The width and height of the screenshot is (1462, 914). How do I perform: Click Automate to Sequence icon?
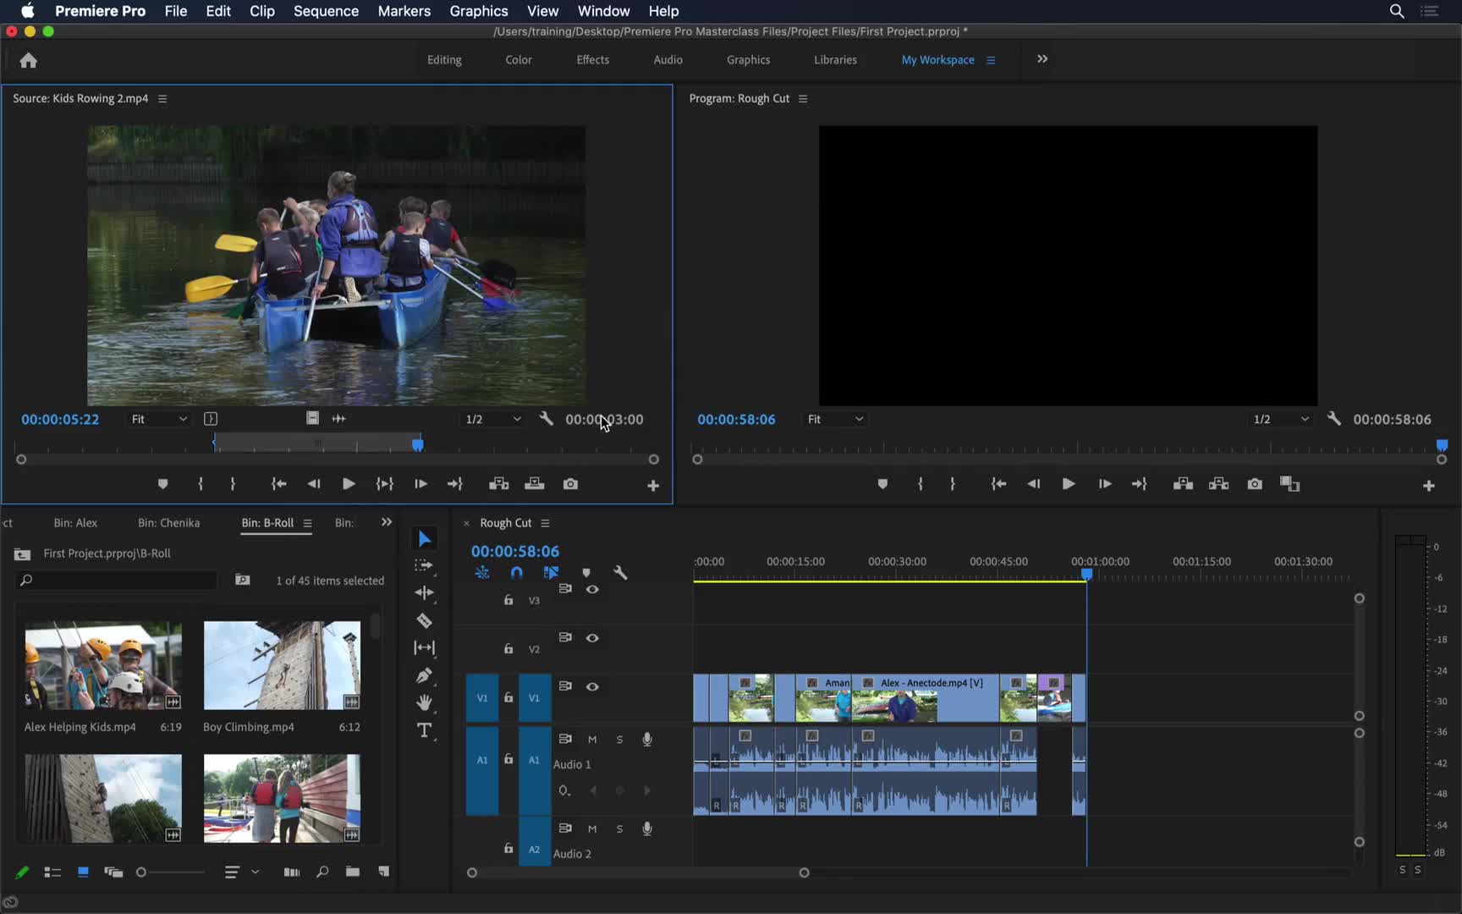(292, 872)
